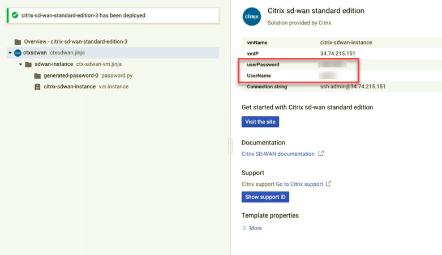Click the sdwan-instance folder icon
The image size is (442, 255).
click(x=28, y=65)
